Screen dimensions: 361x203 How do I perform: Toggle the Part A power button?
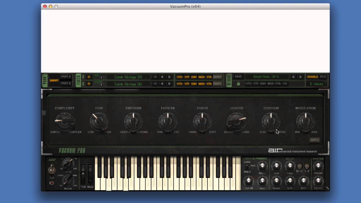click(x=89, y=77)
